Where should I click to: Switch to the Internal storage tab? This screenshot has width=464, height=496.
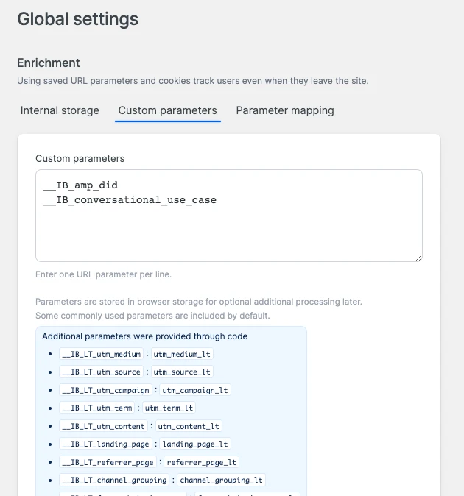pyautogui.click(x=60, y=110)
